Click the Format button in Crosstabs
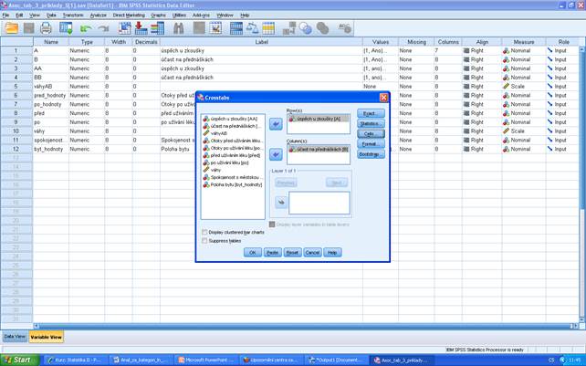 [x=371, y=144]
